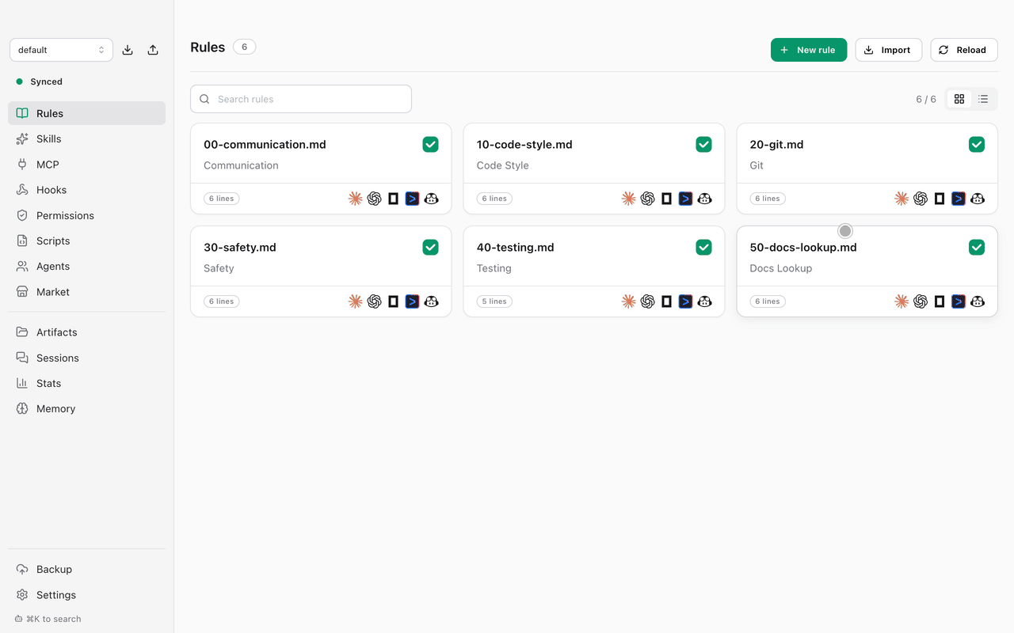This screenshot has width=1014, height=633.
Task: Click the Claude icon on 50-docs-lookup.md card
Action: 902,301
